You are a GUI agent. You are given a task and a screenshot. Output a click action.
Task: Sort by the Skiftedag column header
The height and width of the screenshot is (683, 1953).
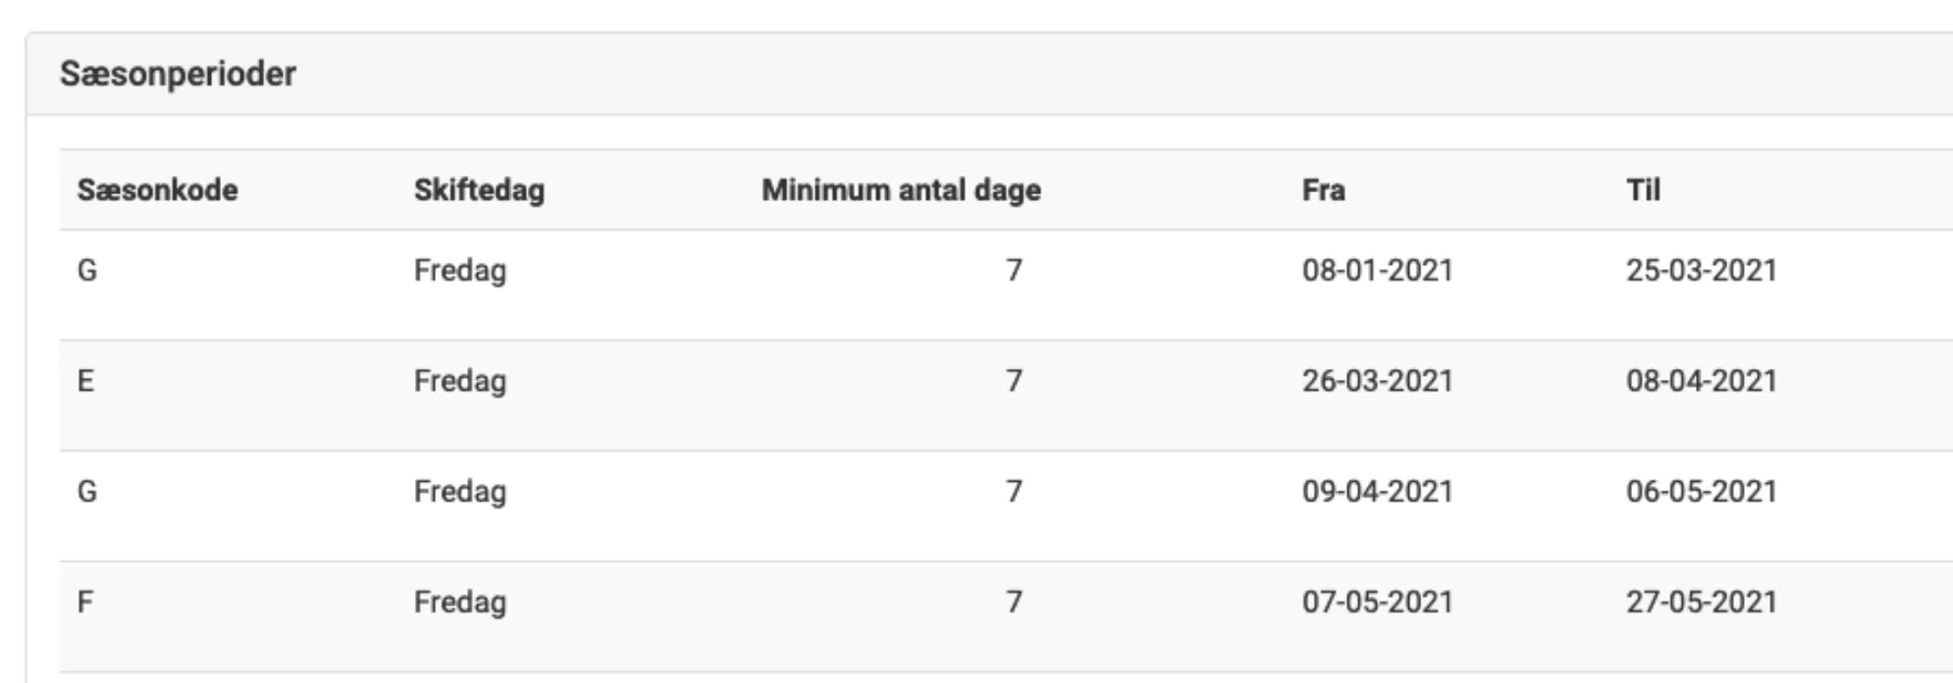click(478, 191)
